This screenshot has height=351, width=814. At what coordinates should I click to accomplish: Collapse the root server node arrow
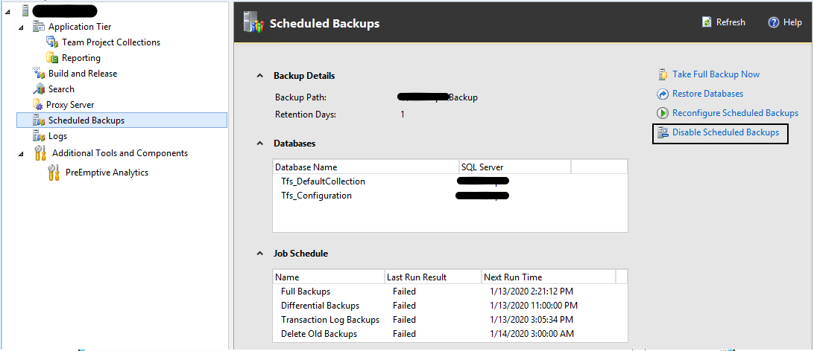7,11
